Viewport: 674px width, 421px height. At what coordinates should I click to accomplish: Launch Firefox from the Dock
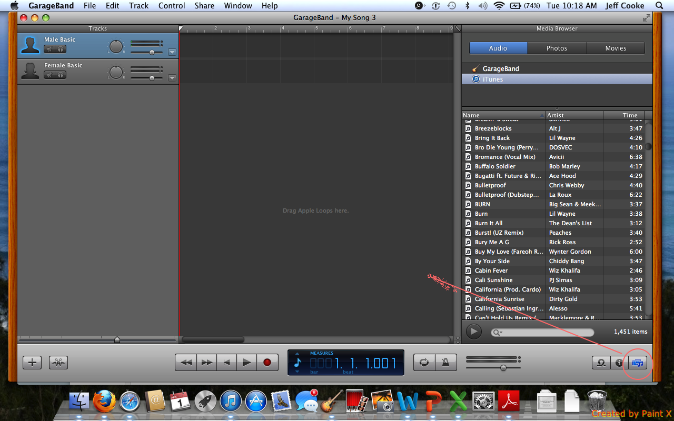[104, 401]
